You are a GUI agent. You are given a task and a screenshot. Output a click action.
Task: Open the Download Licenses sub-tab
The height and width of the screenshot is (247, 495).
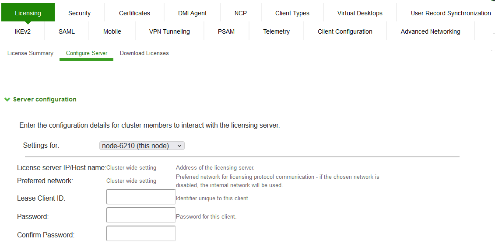[x=144, y=53]
